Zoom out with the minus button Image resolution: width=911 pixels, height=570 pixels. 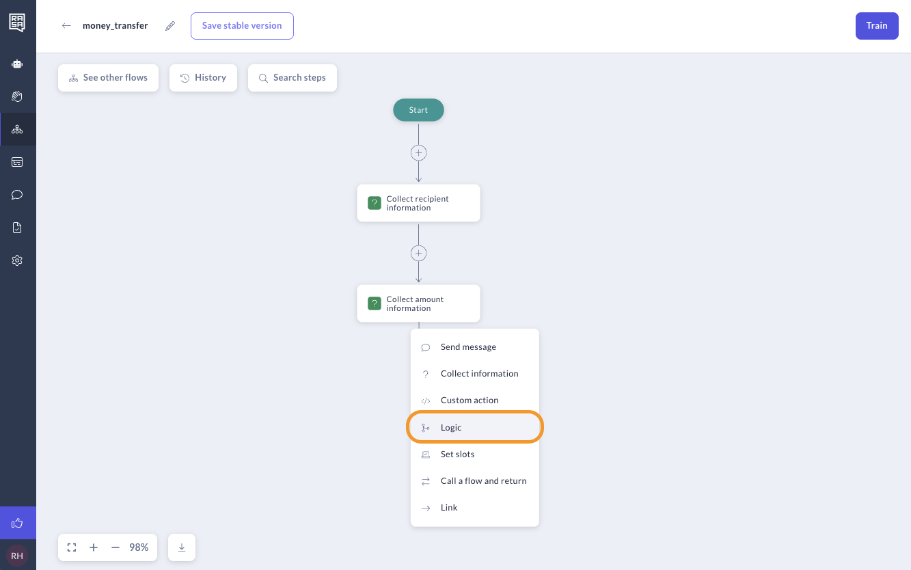coord(115,547)
